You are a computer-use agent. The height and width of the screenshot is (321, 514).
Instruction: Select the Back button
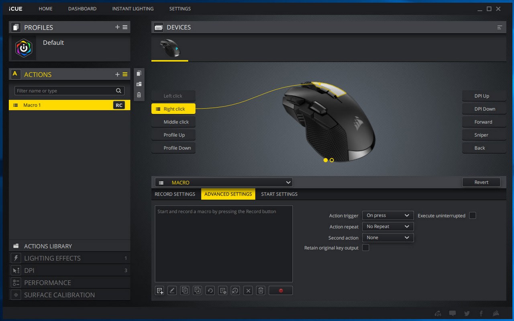tap(484, 148)
